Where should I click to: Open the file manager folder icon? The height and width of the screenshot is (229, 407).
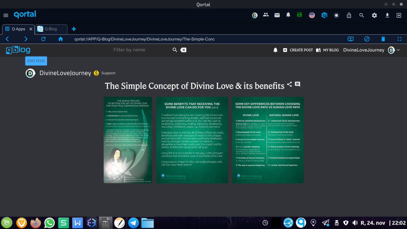click(148, 223)
